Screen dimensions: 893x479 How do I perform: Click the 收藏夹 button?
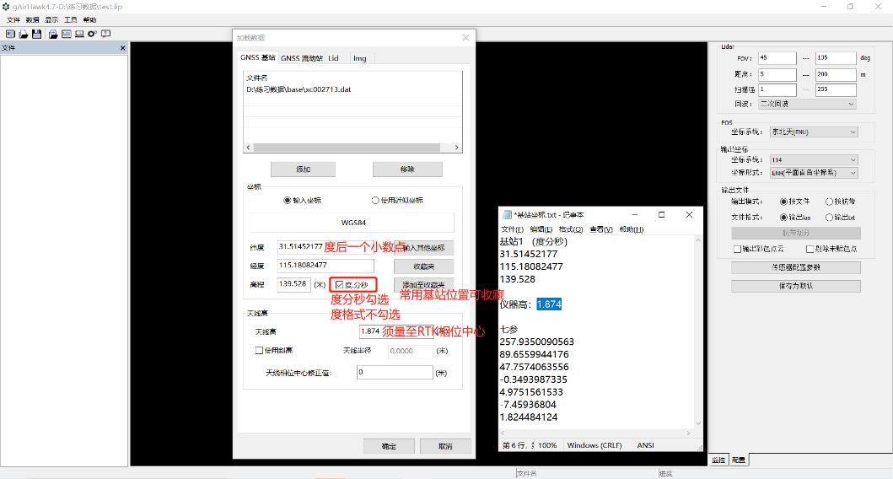tap(423, 266)
